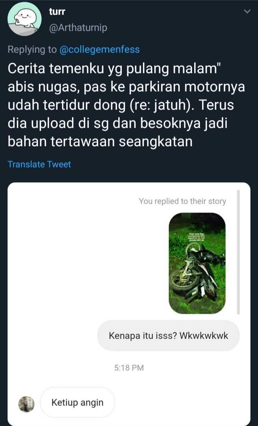Tap 'You replied to their story' label
This screenshot has width=258, height=426.
tap(182, 201)
